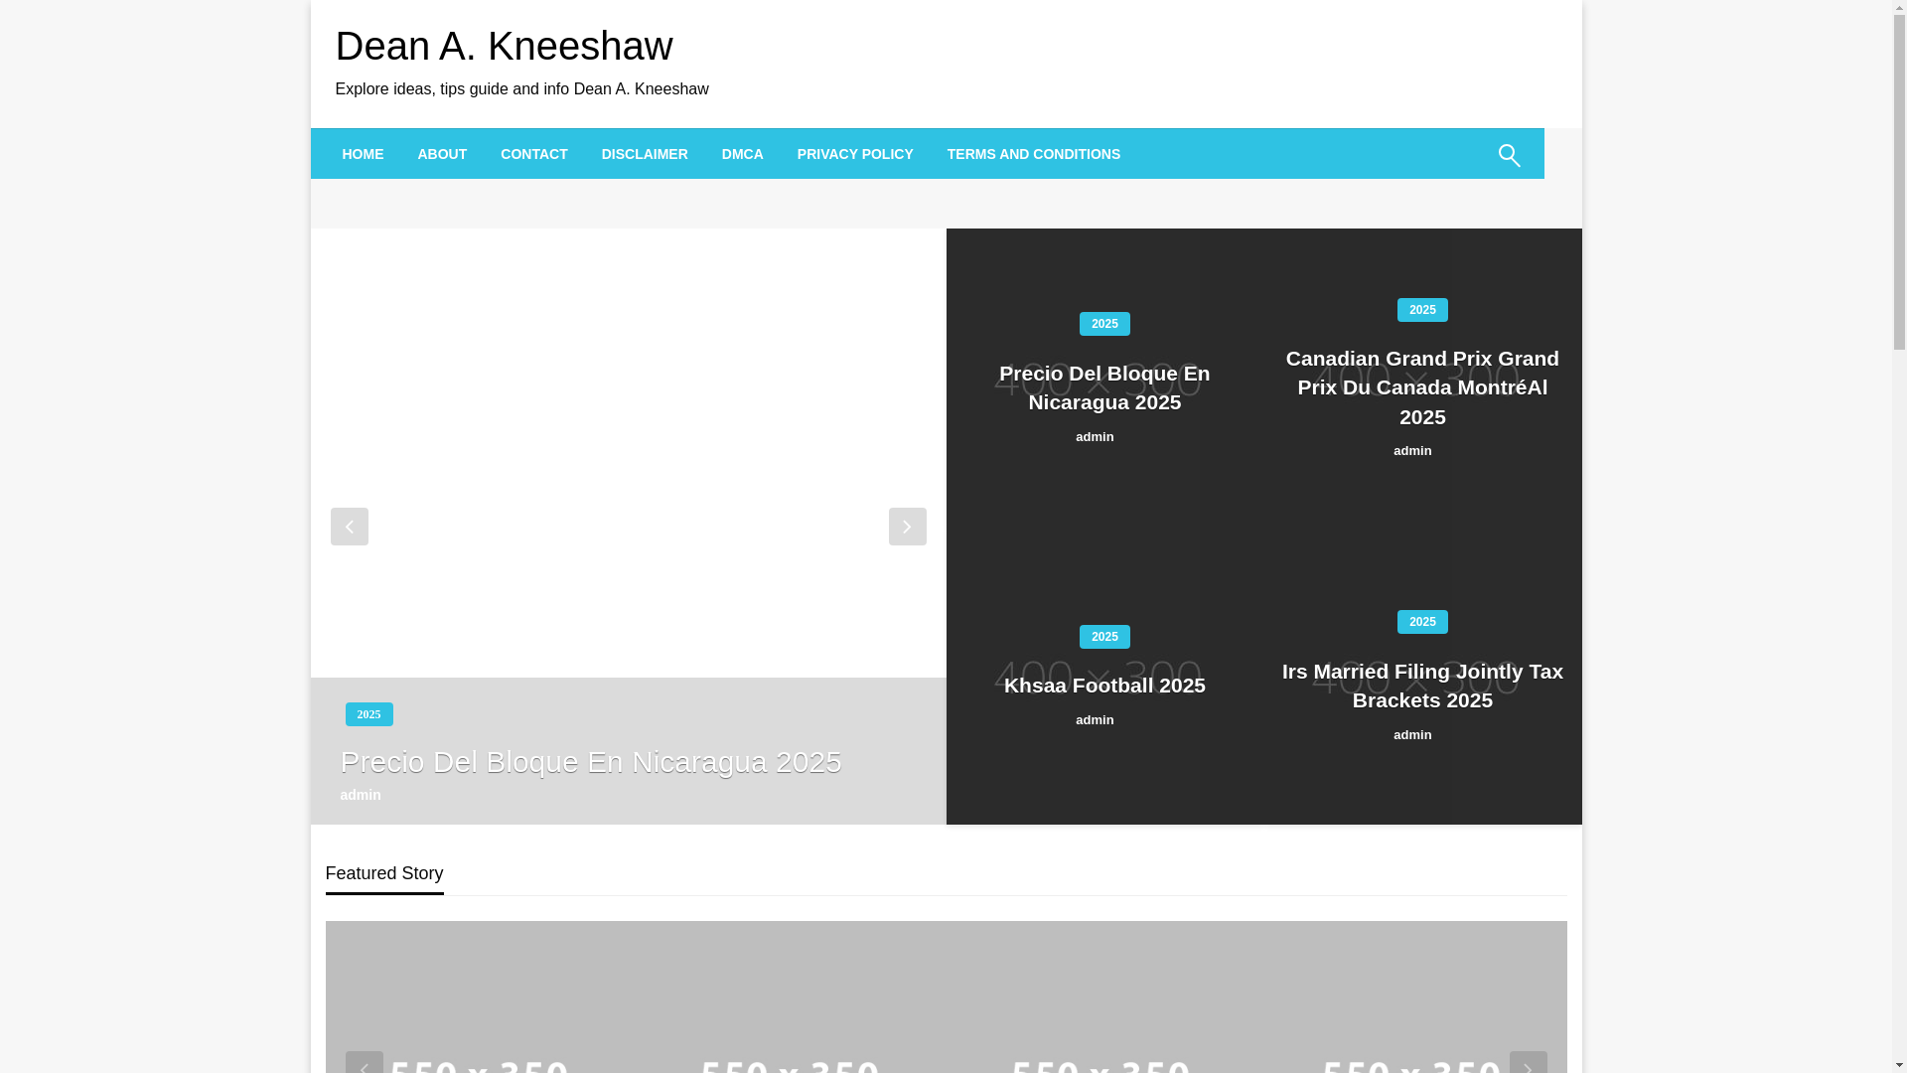Click the Dean A. Kneeshaw site title
Viewport: 1907px width, 1073px height.
504,46
